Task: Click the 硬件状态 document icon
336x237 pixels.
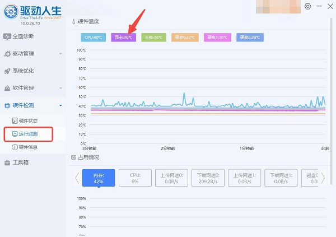Action: [x=15, y=121]
